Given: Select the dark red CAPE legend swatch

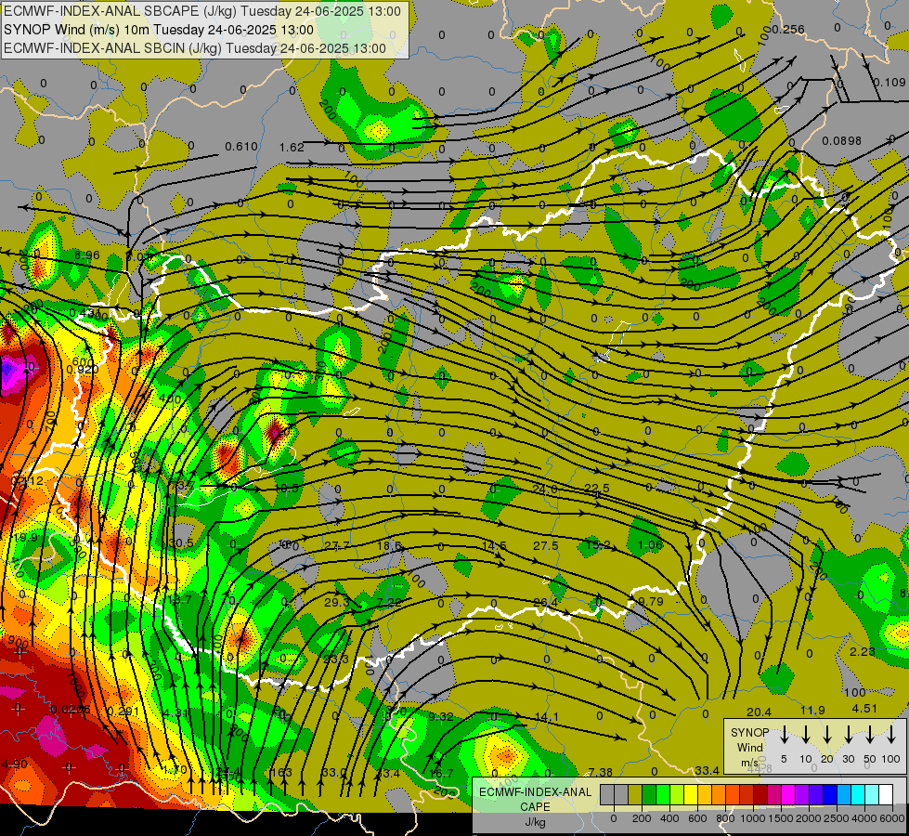Looking at the screenshot, I should [x=760, y=795].
